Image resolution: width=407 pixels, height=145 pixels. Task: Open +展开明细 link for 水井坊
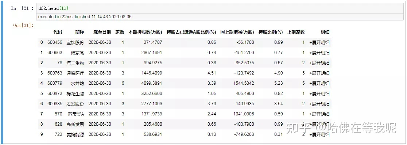[x=319, y=83]
